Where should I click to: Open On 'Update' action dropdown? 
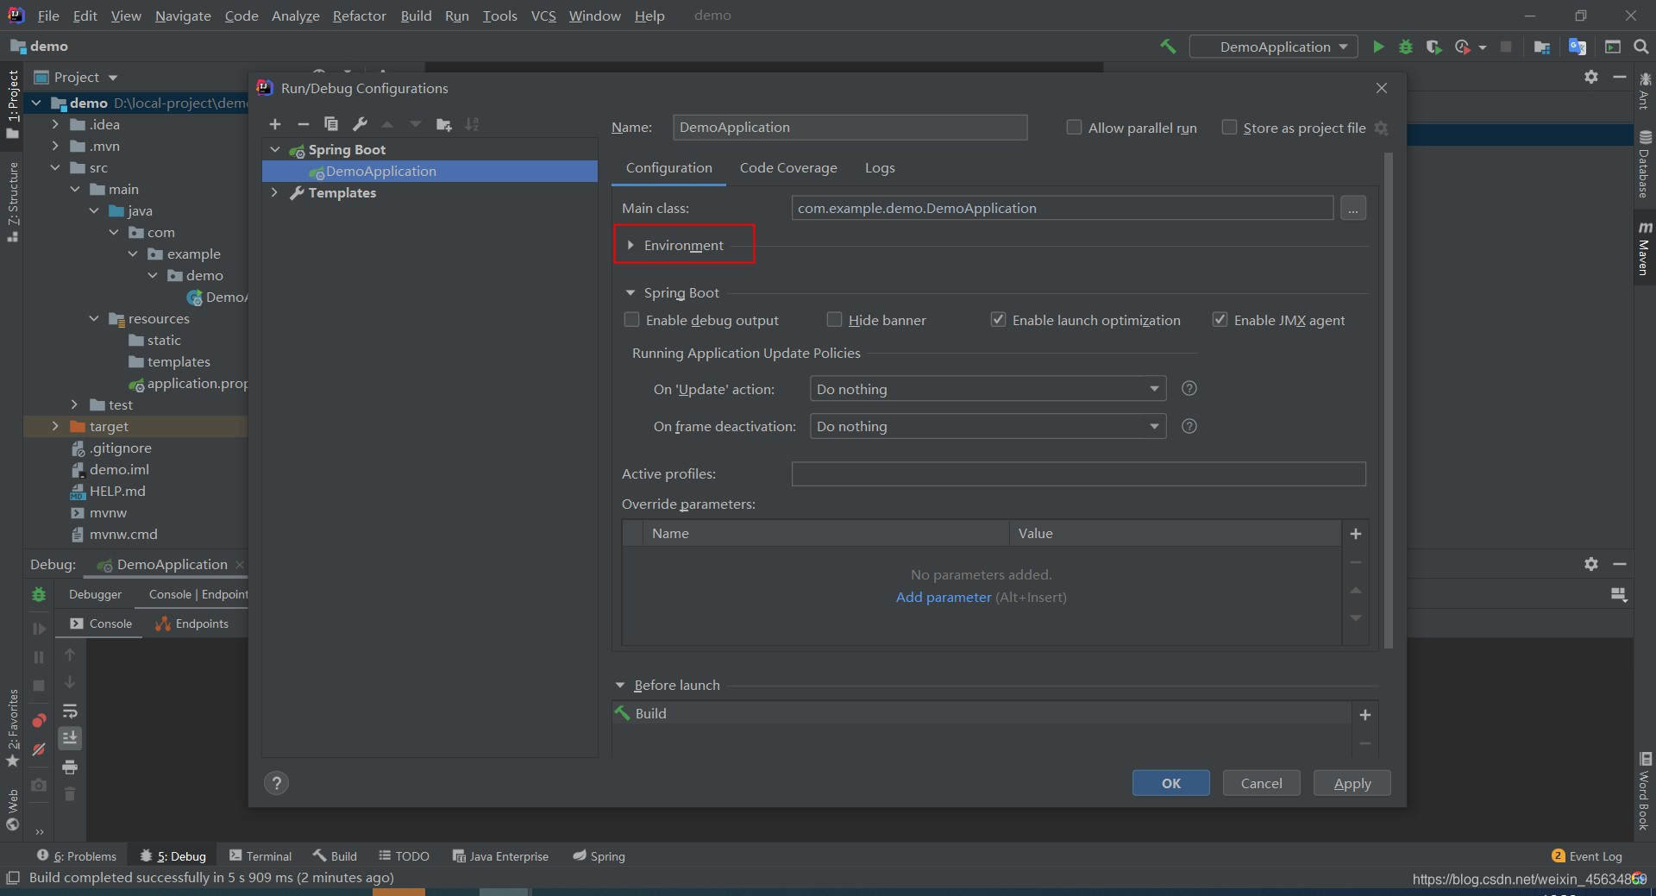coord(988,389)
